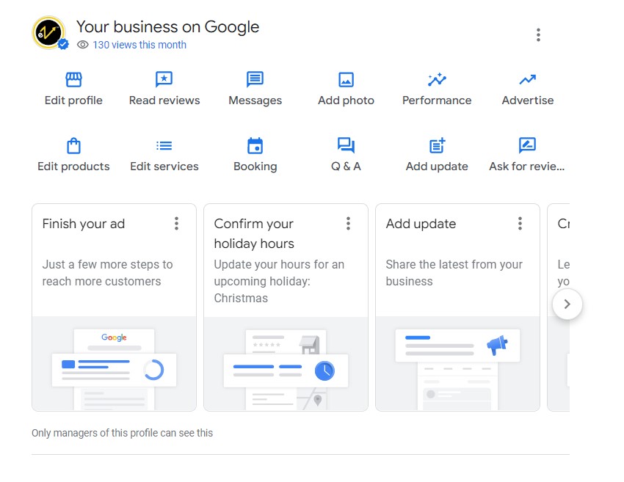Open Read reviews star icon
The width and height of the screenshot is (624, 482).
pyautogui.click(x=164, y=80)
